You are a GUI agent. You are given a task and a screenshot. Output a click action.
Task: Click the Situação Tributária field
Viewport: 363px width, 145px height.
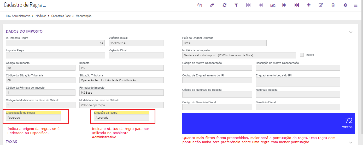(x=121, y=80)
